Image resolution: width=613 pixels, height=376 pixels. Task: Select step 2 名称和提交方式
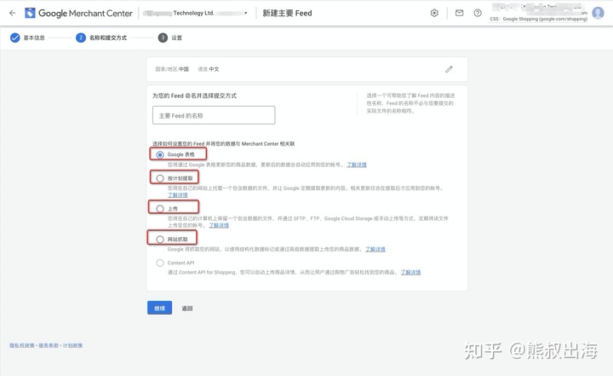tap(101, 38)
